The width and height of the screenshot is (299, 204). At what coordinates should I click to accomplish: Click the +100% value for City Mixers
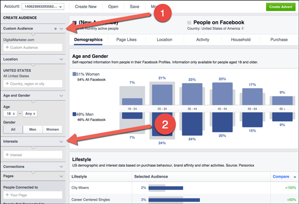click(x=291, y=188)
